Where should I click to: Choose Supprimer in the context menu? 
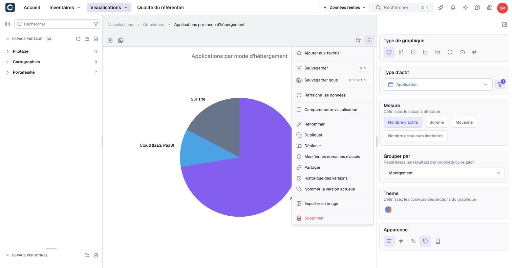tap(333, 218)
